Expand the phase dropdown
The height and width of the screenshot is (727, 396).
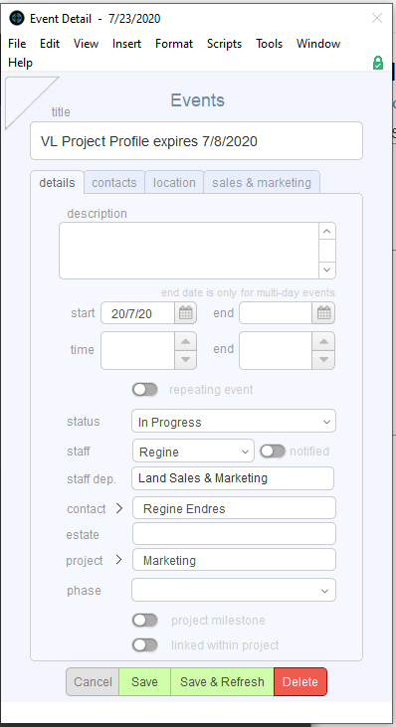pos(234,590)
